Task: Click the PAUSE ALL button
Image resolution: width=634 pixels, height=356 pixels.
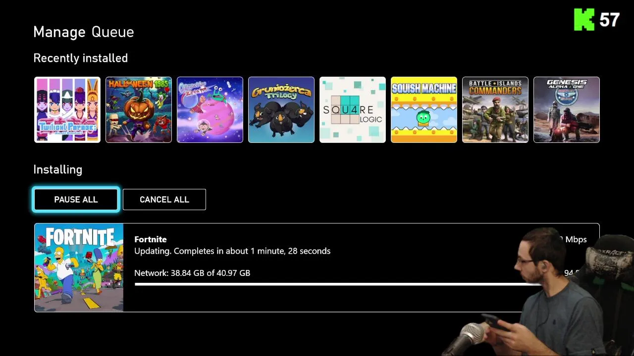Action: 76,199
